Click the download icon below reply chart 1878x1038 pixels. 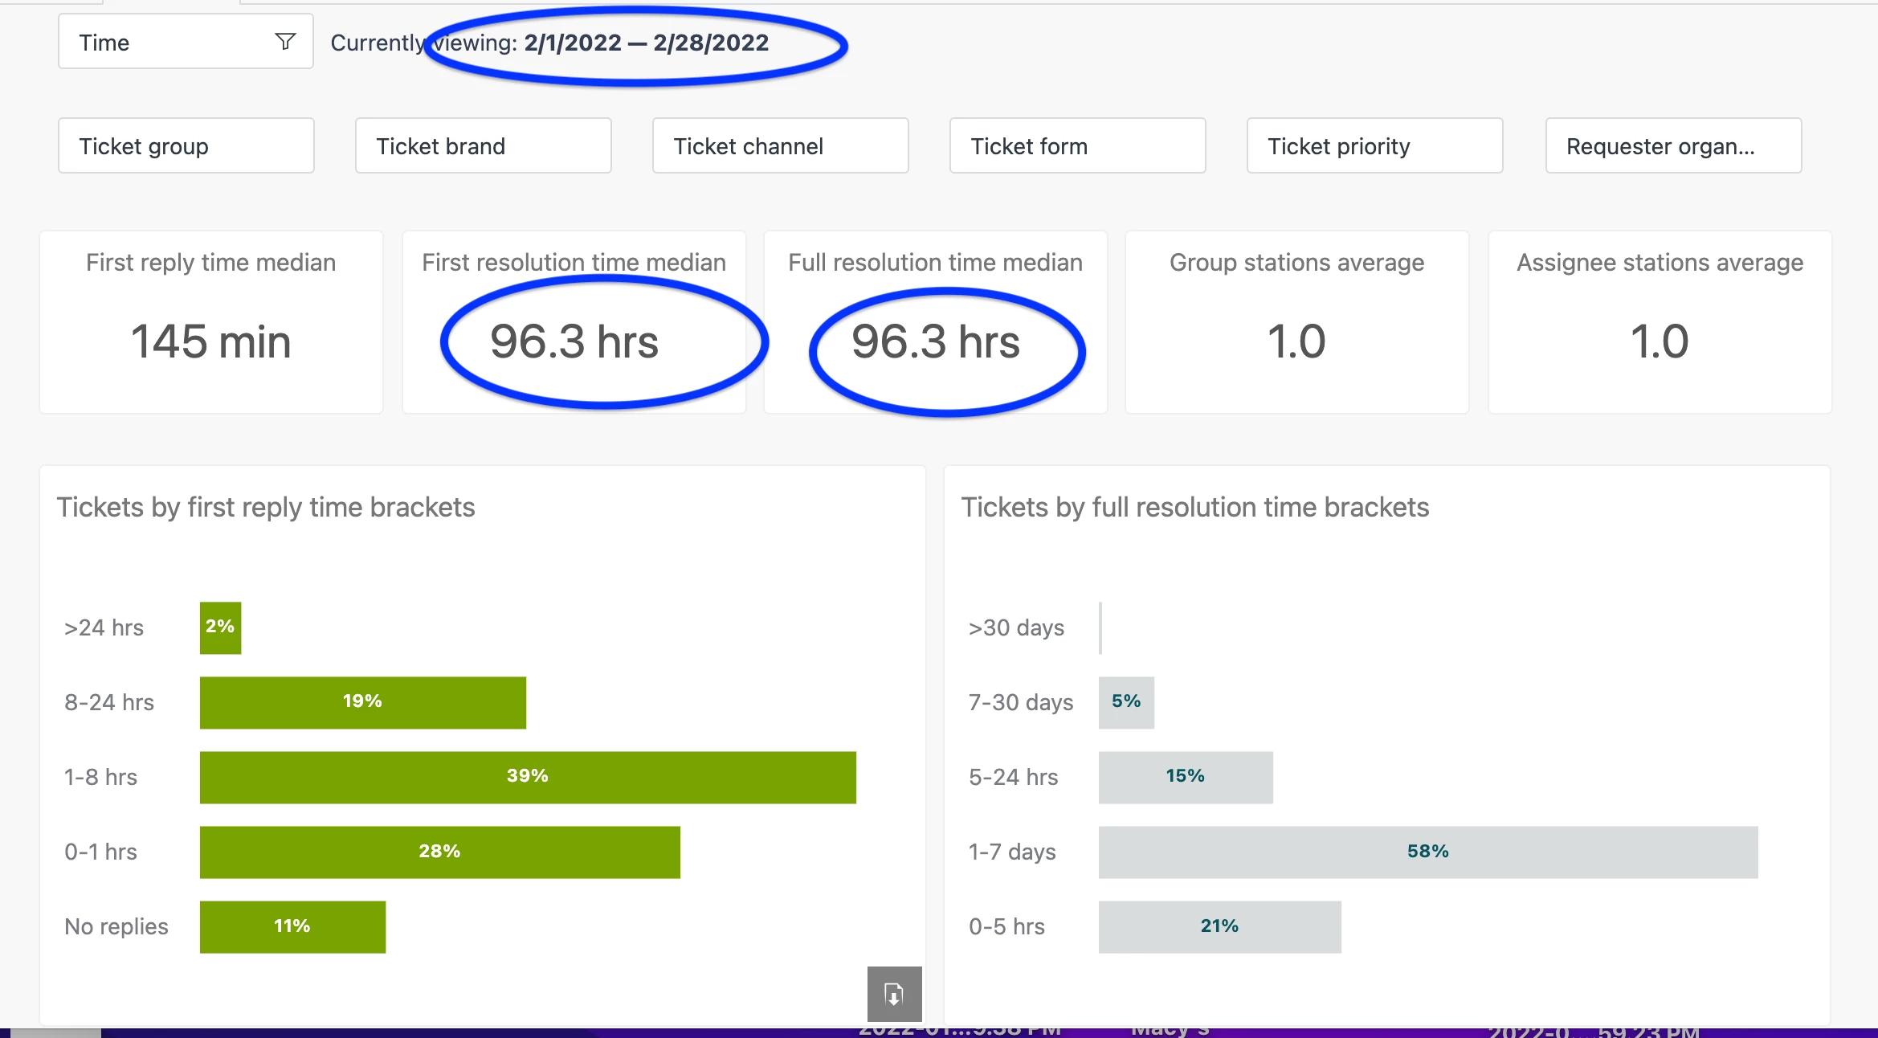pos(894,994)
